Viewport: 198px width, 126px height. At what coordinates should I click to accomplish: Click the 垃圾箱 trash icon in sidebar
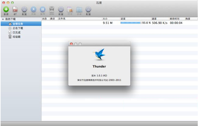click(10, 37)
